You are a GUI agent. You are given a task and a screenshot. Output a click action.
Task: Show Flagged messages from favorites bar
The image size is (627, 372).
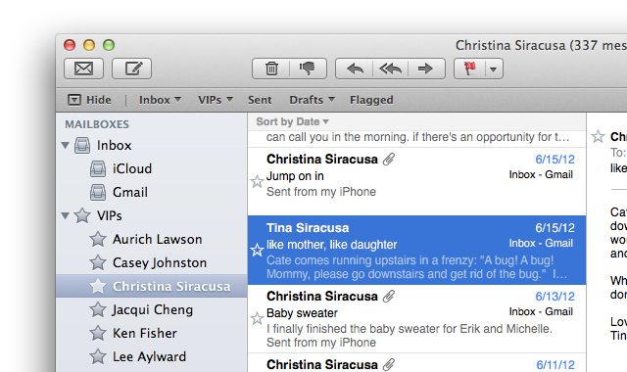(371, 100)
